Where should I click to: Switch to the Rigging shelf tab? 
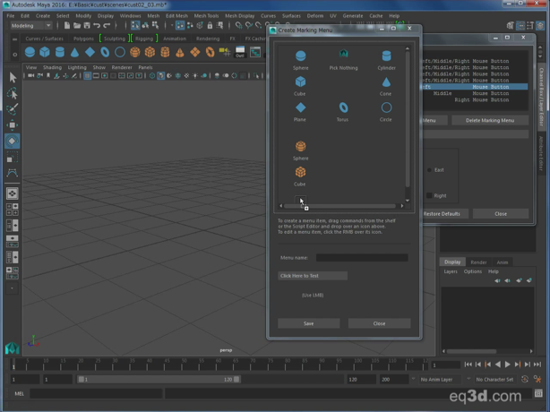pos(144,39)
